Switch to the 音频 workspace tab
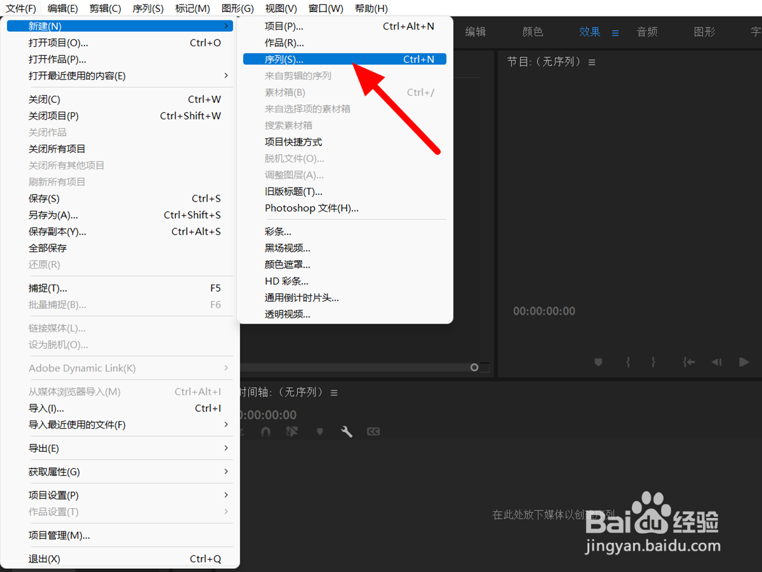This screenshot has height=572, width=762. point(646,32)
